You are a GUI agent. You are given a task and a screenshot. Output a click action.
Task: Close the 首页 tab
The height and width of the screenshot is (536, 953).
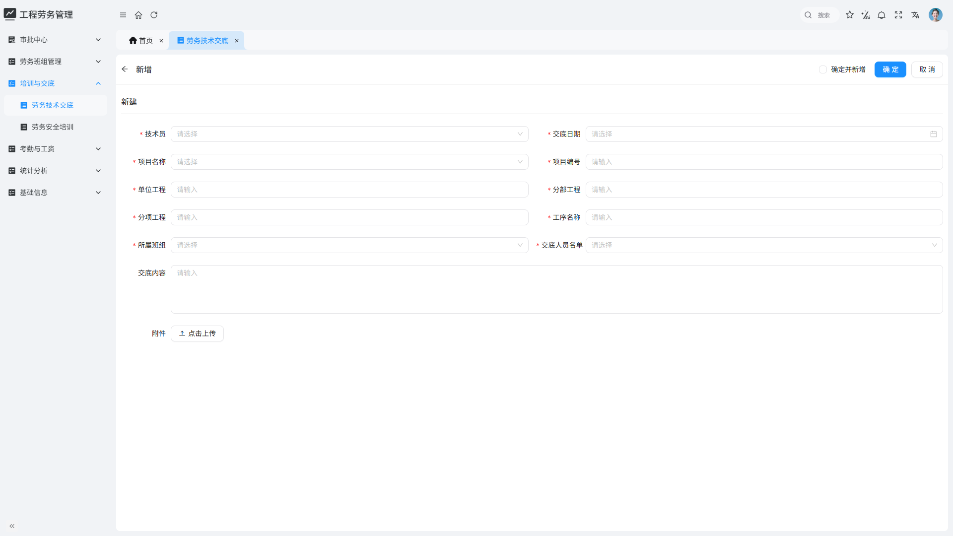(161, 41)
